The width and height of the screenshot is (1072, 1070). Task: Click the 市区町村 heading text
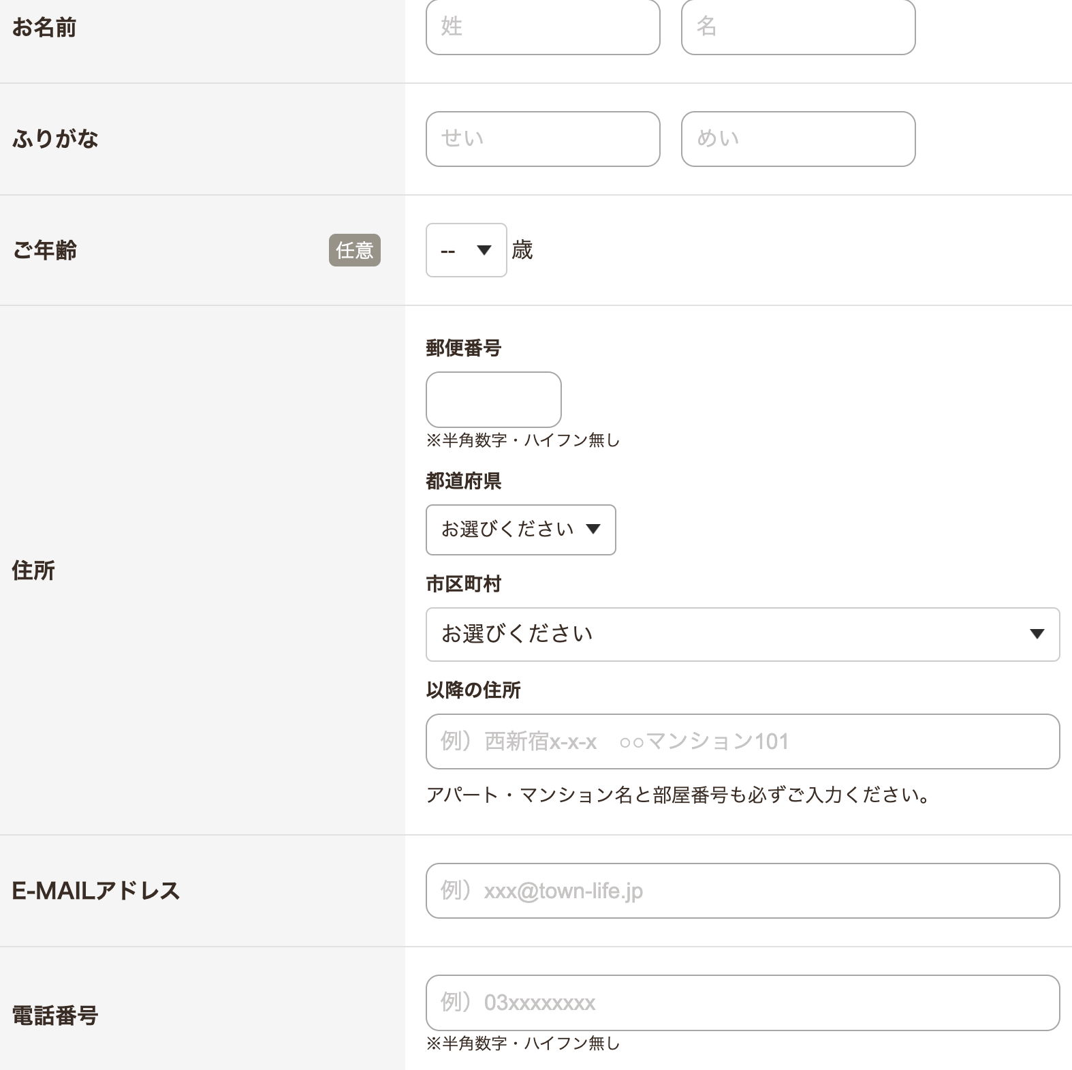pyautogui.click(x=464, y=584)
